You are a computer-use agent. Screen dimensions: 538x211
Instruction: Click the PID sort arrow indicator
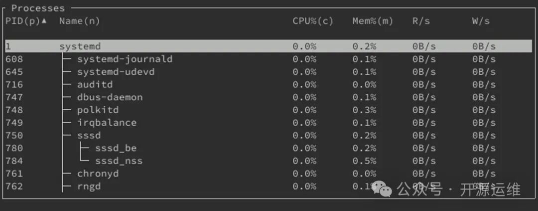(44, 21)
